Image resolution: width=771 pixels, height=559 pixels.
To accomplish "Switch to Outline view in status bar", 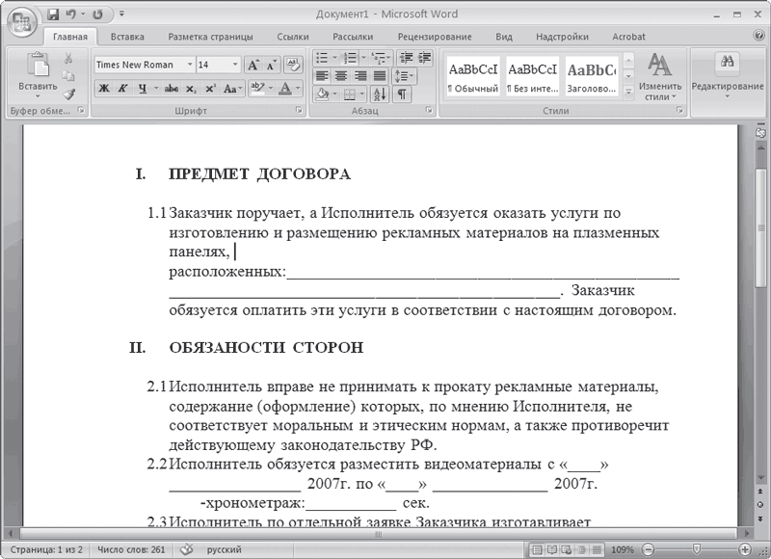I will click(582, 549).
